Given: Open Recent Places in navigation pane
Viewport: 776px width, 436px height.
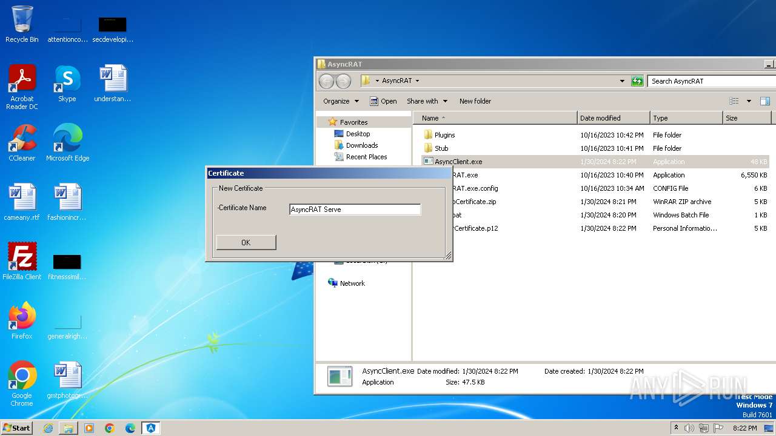Looking at the screenshot, I should click(366, 157).
